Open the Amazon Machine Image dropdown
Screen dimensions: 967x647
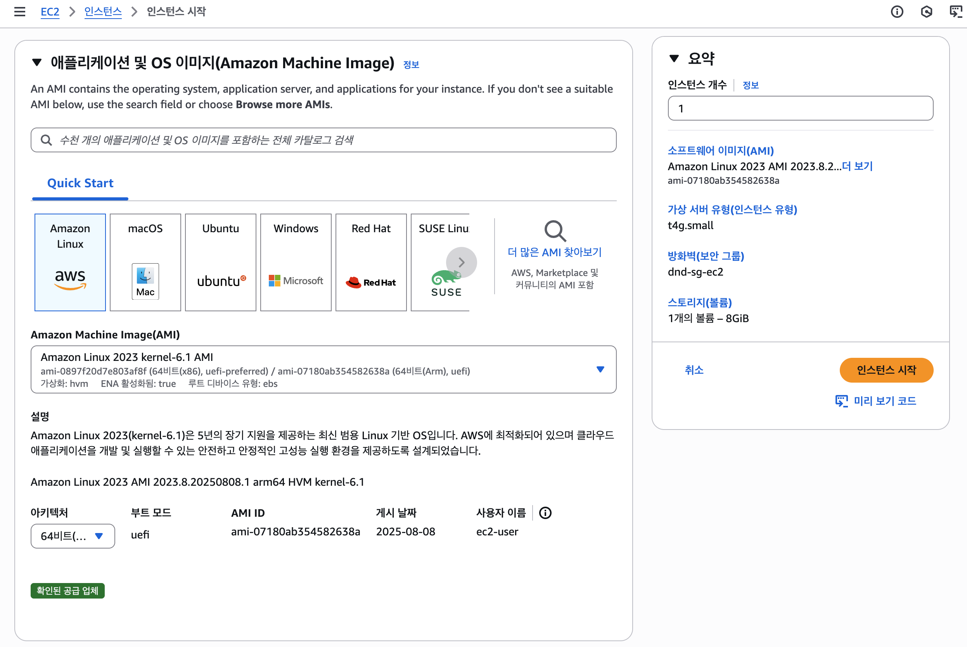click(x=323, y=369)
